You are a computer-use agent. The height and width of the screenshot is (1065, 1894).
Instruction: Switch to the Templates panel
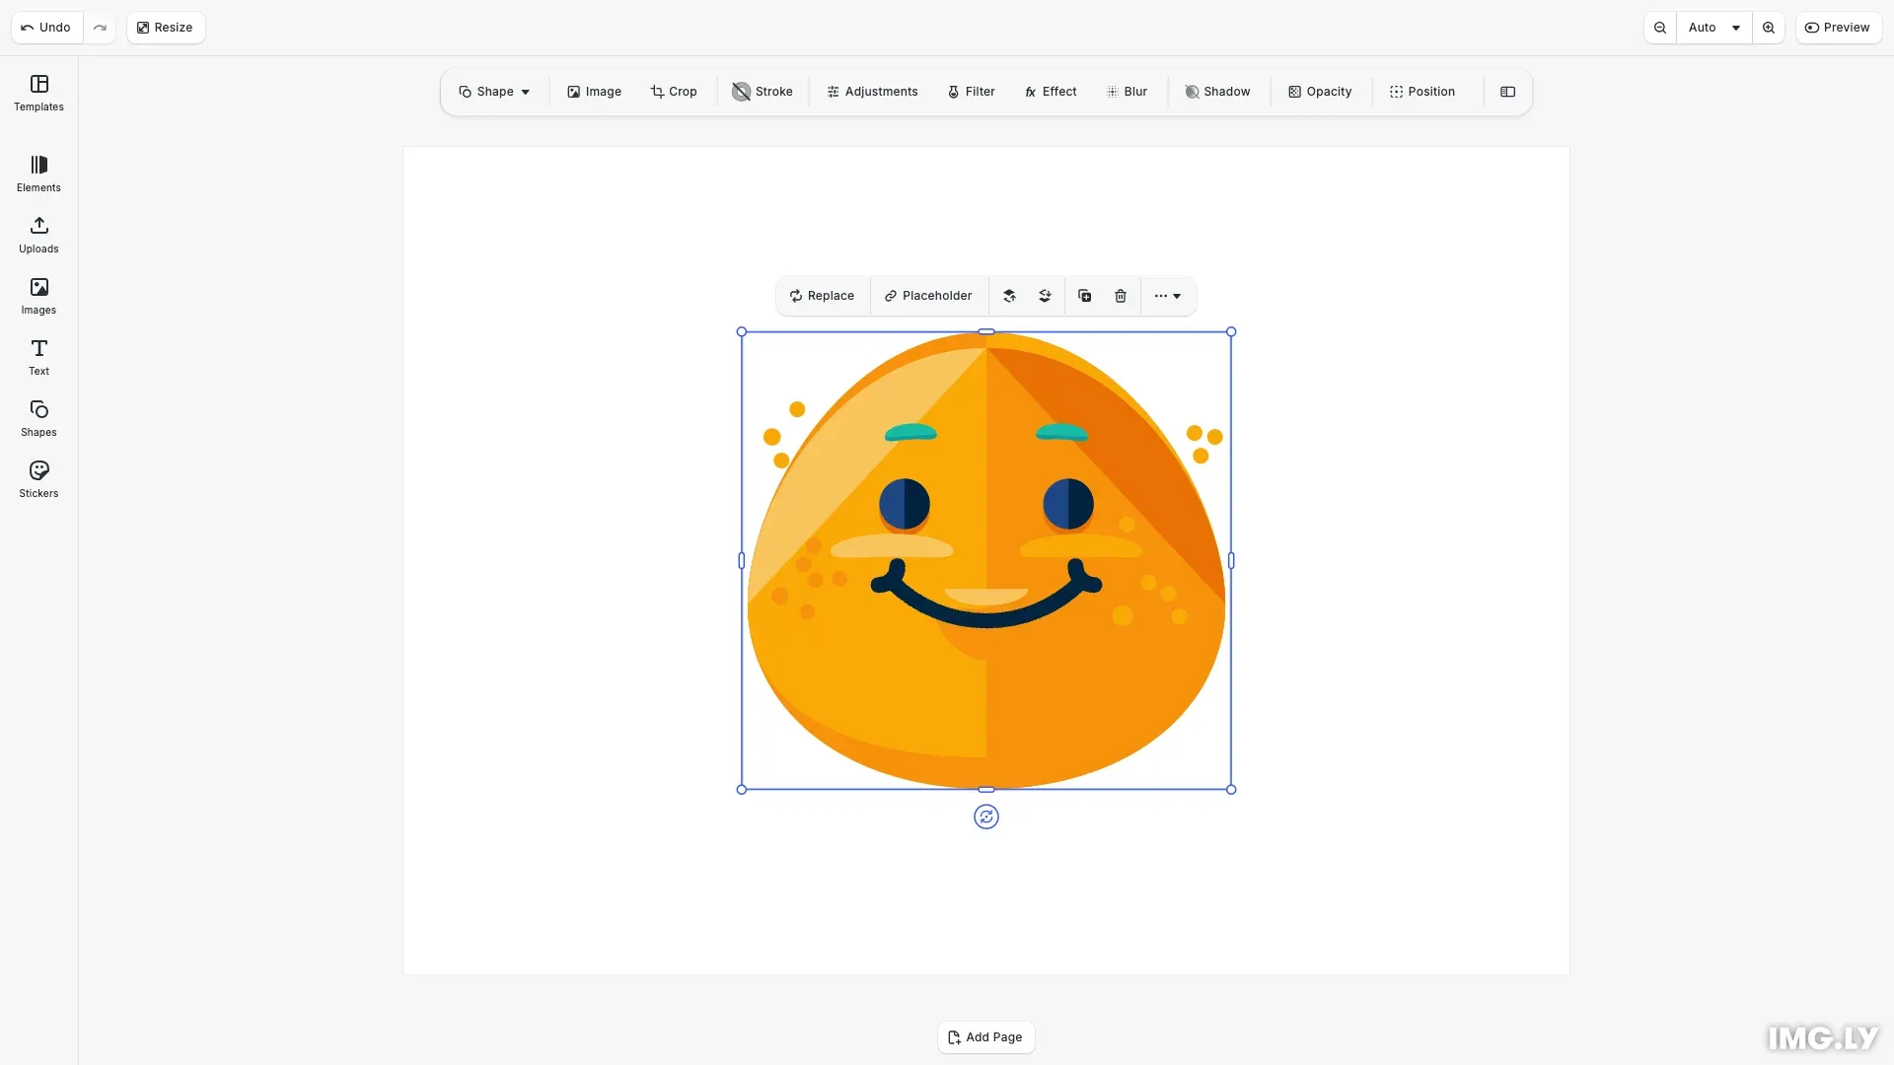(x=37, y=93)
